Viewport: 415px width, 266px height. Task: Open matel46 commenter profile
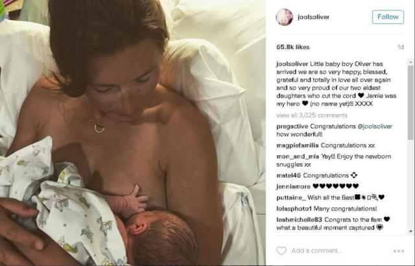[x=289, y=175]
